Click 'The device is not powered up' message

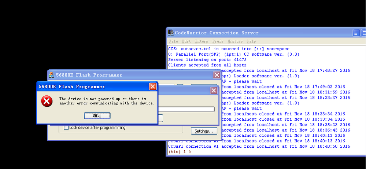tap(107, 101)
